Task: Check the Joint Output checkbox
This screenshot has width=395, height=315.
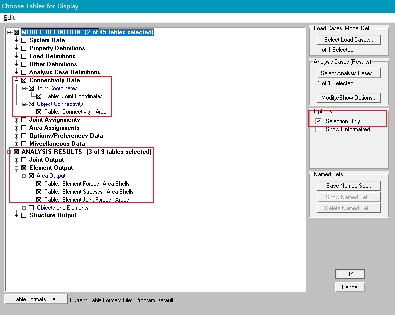Action: 24,160
